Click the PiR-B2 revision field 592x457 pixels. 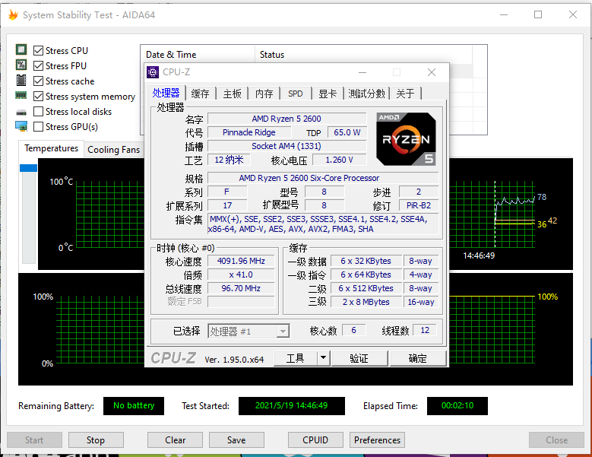point(419,205)
